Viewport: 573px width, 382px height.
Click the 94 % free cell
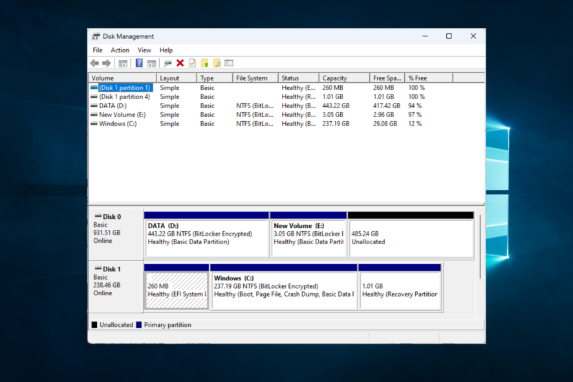pyautogui.click(x=415, y=106)
